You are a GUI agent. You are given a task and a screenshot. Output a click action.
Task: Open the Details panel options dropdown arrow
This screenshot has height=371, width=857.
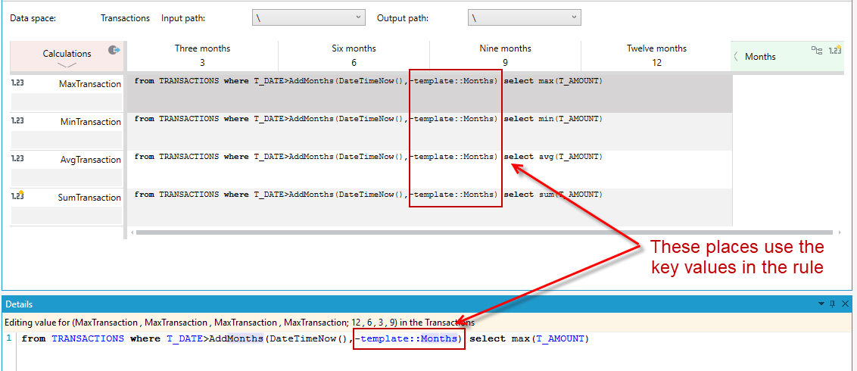tap(821, 304)
